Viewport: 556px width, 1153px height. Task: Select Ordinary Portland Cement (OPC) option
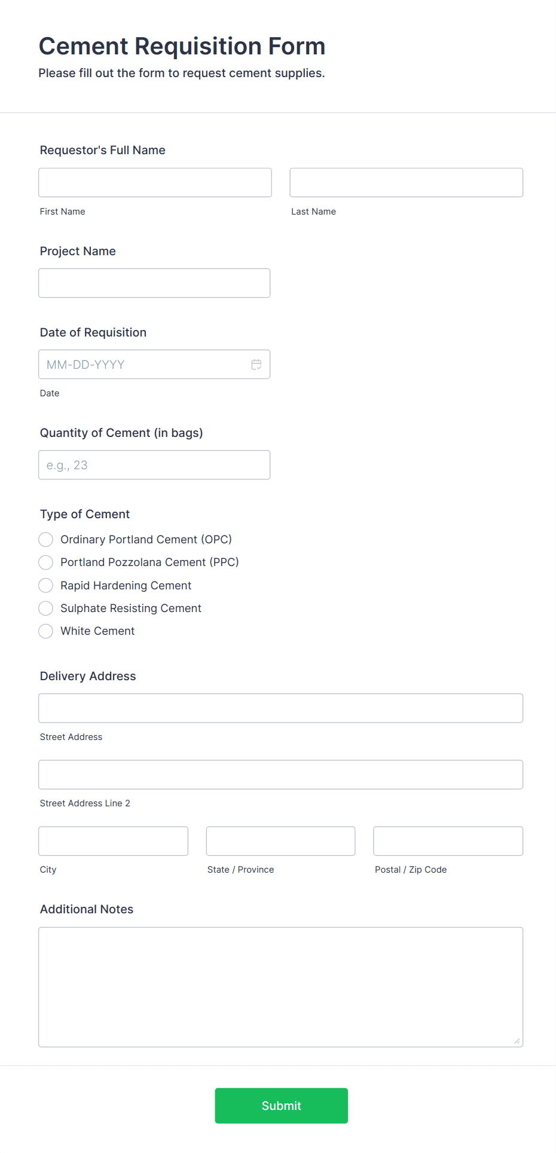click(46, 540)
